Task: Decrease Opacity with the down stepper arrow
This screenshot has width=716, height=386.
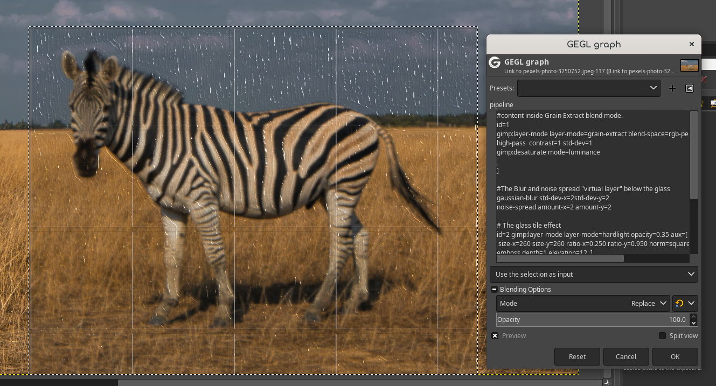Action: tap(694, 323)
